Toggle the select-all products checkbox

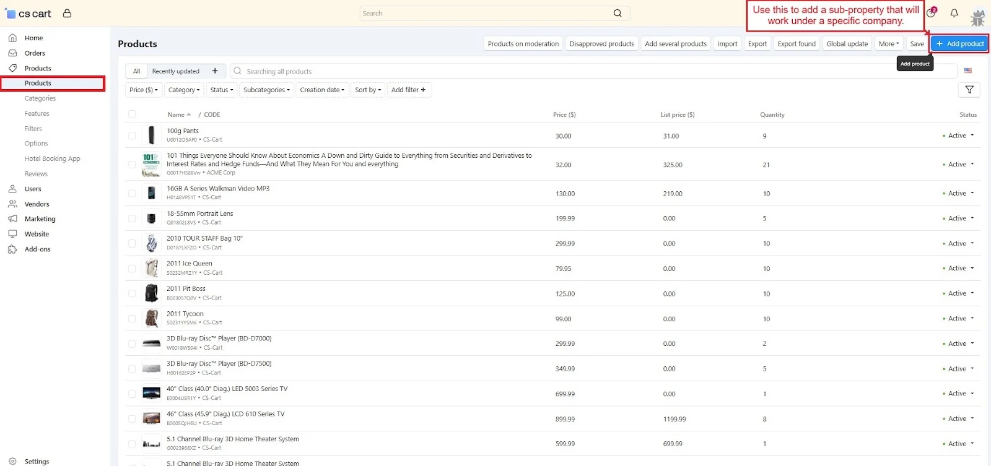coord(132,114)
